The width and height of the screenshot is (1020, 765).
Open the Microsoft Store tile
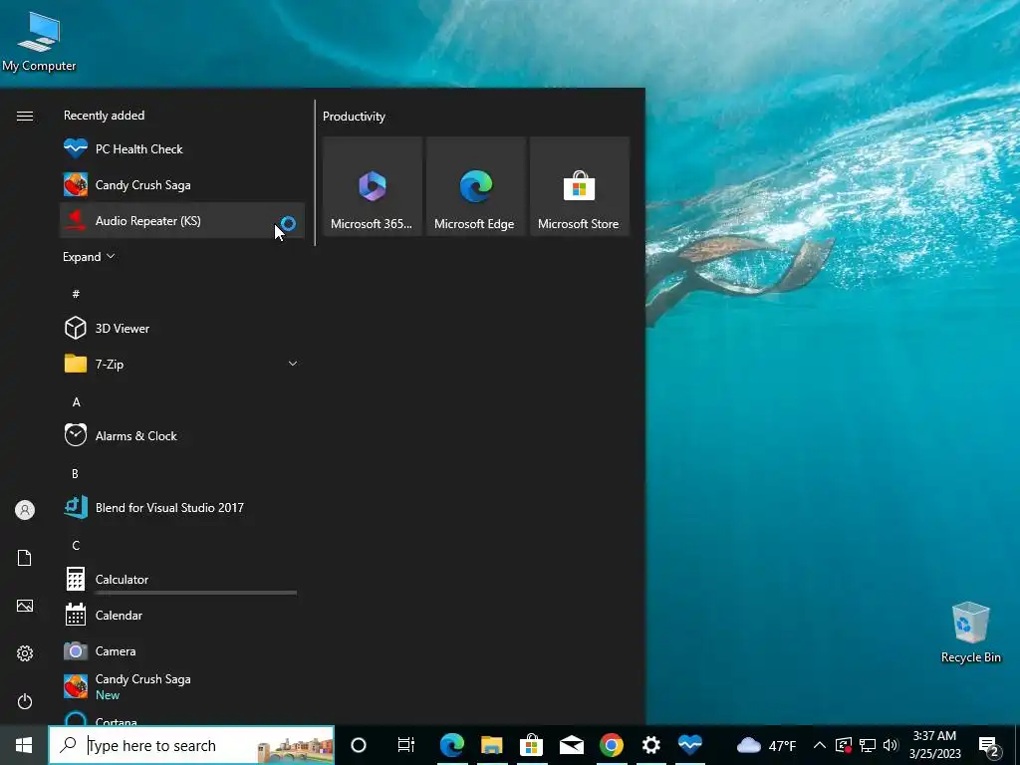[x=579, y=186]
